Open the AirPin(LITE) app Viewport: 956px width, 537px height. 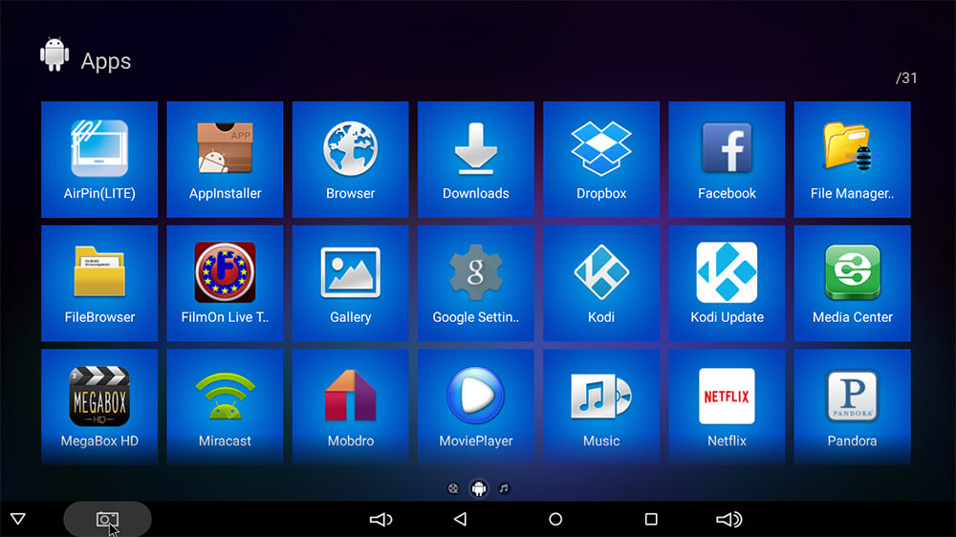99,159
